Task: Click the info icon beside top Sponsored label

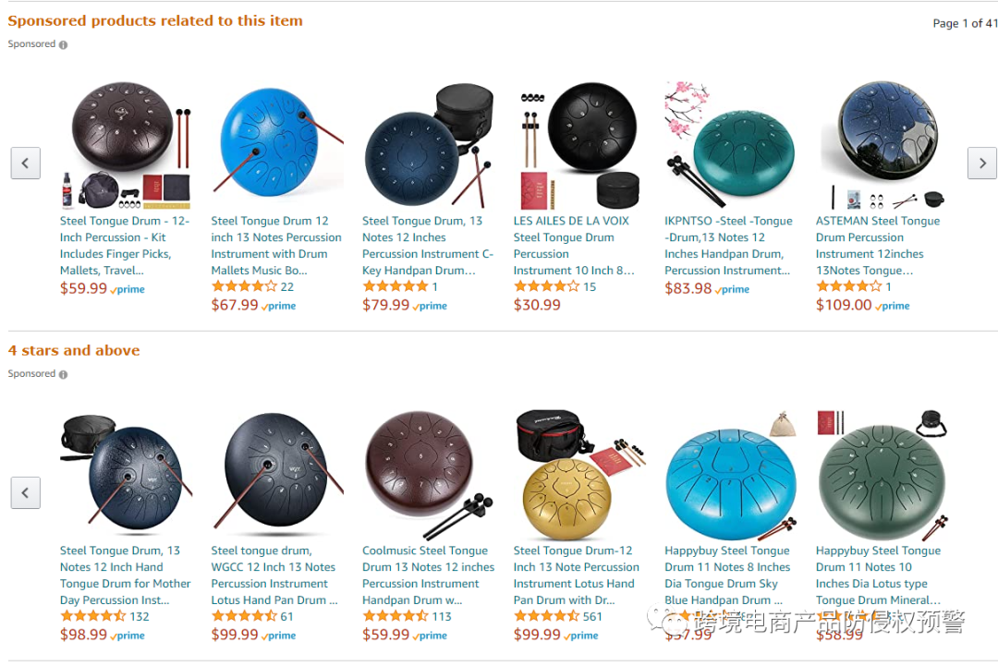Action: [63, 44]
